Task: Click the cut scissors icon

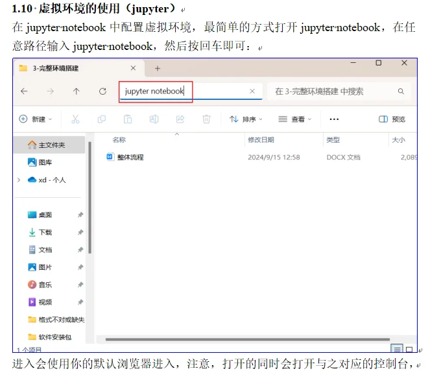Action: [75, 119]
